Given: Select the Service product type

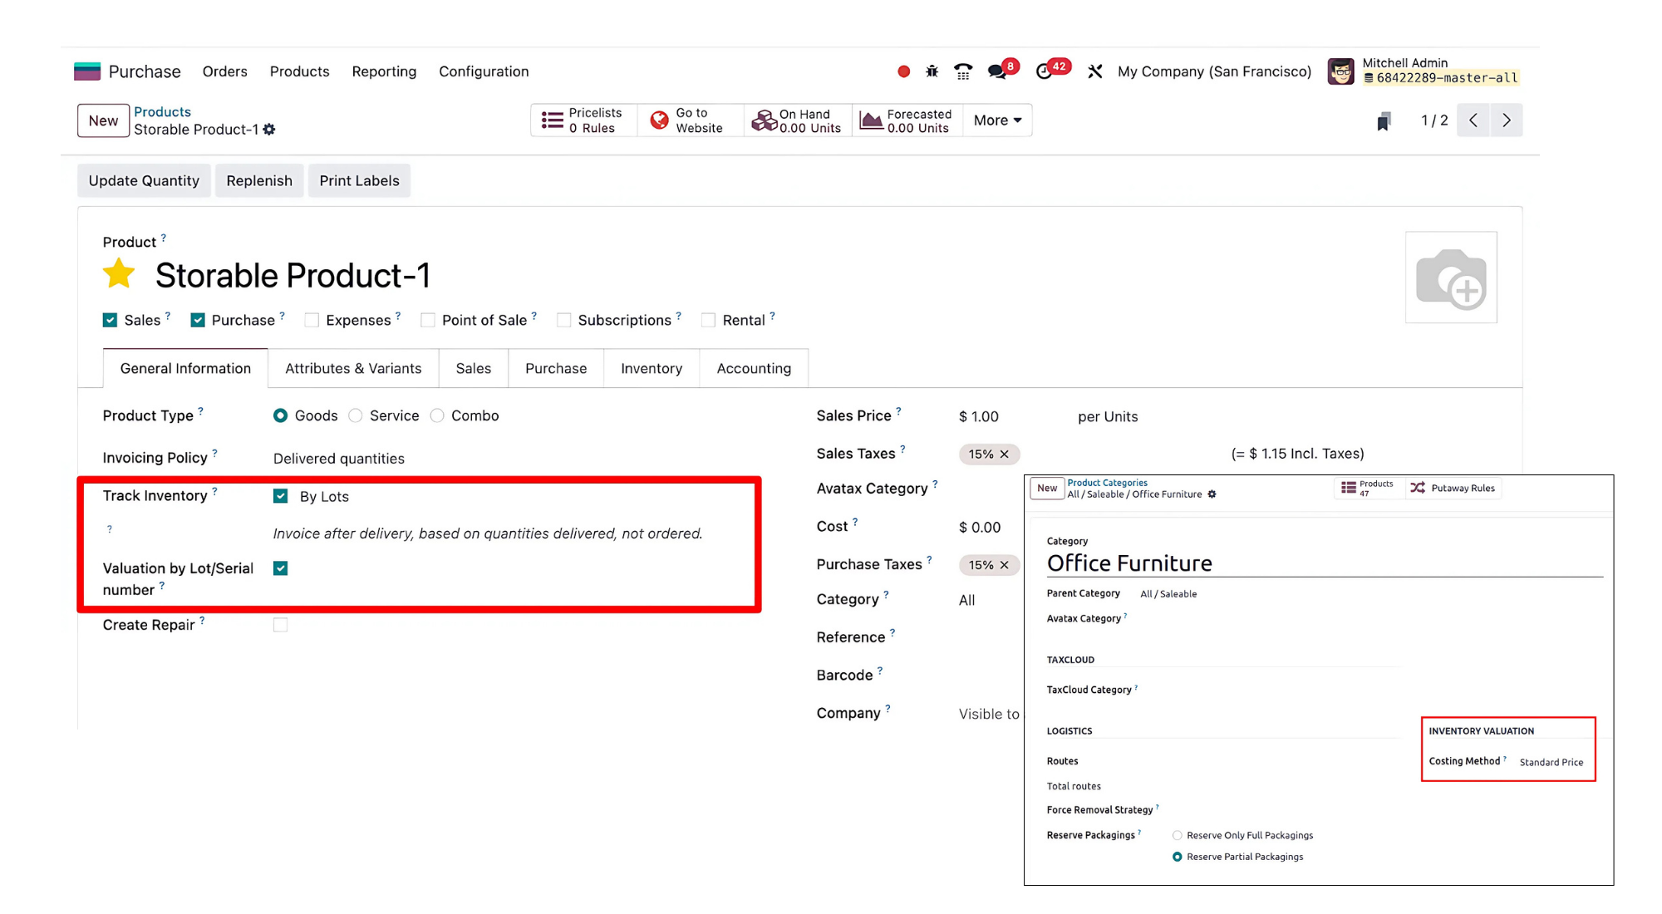Looking at the screenshot, I should click(356, 415).
